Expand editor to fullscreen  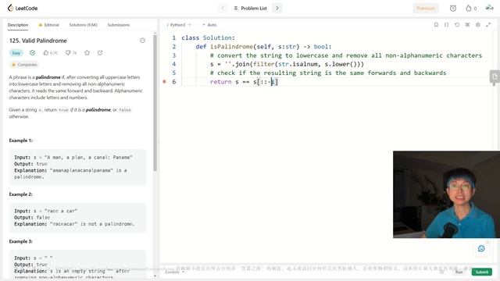point(488,24)
